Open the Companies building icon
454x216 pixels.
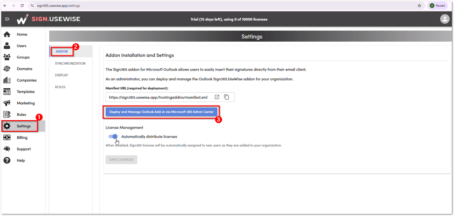7,80
